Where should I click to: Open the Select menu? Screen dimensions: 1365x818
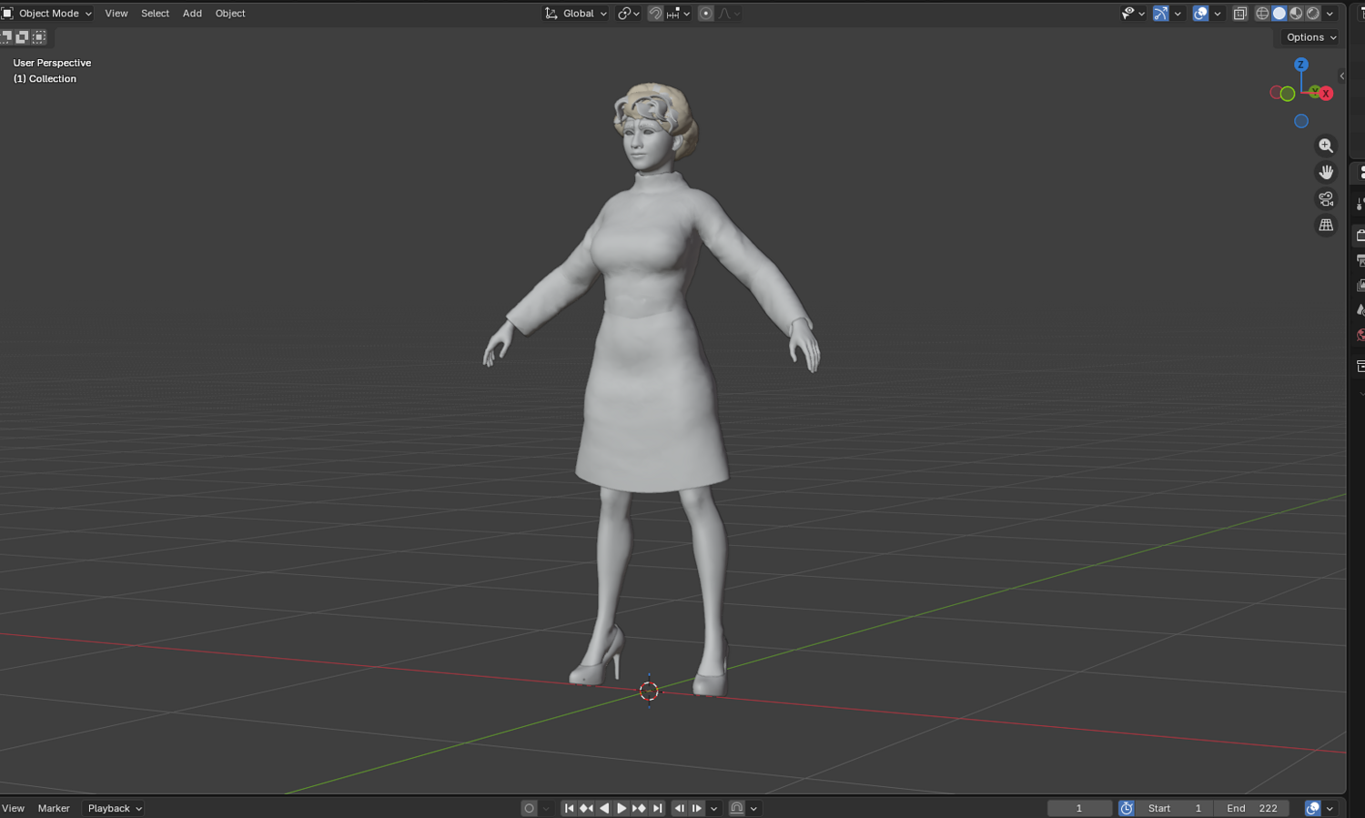pyautogui.click(x=155, y=14)
